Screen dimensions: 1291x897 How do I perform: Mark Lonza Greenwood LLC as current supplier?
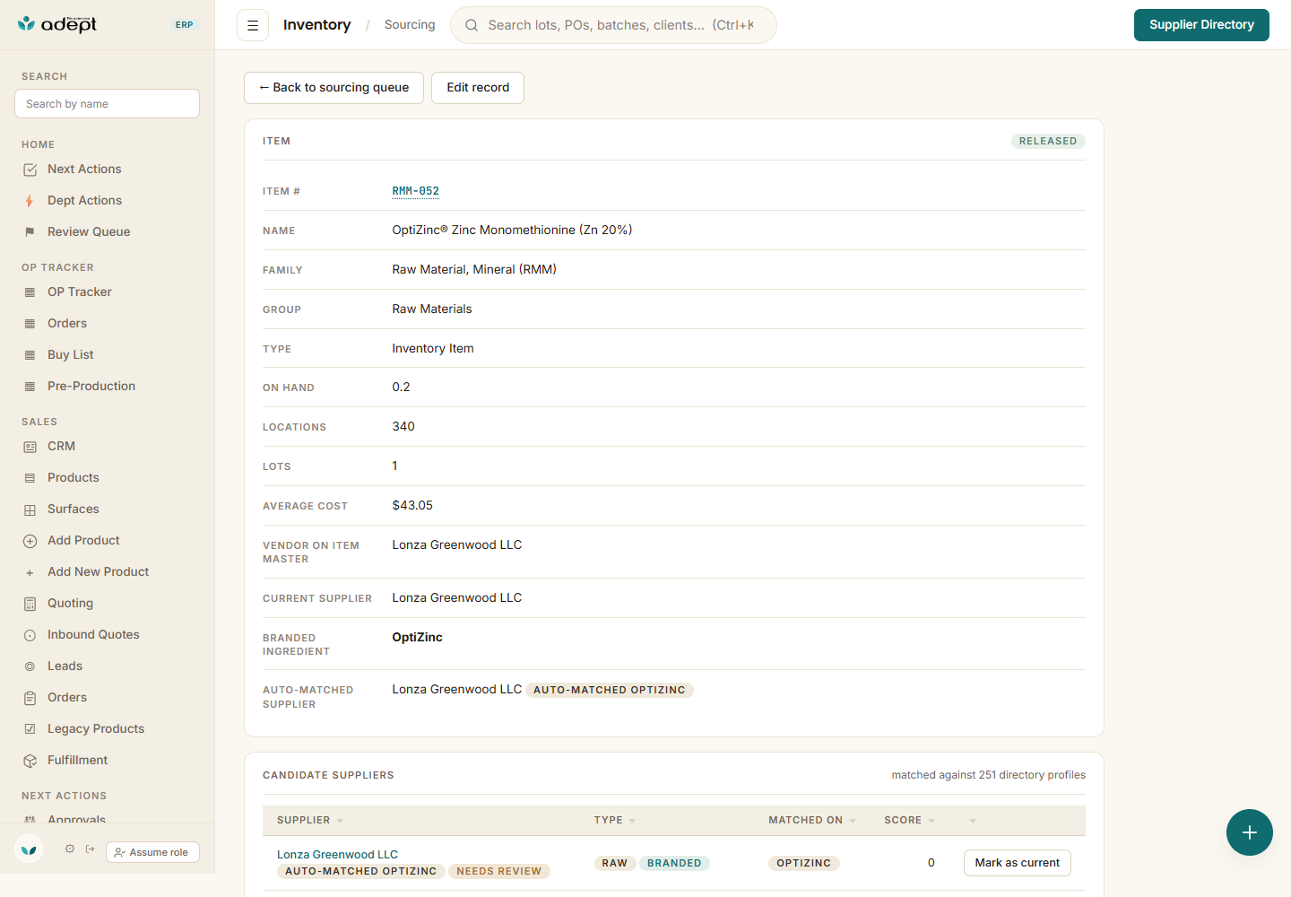[1018, 863]
